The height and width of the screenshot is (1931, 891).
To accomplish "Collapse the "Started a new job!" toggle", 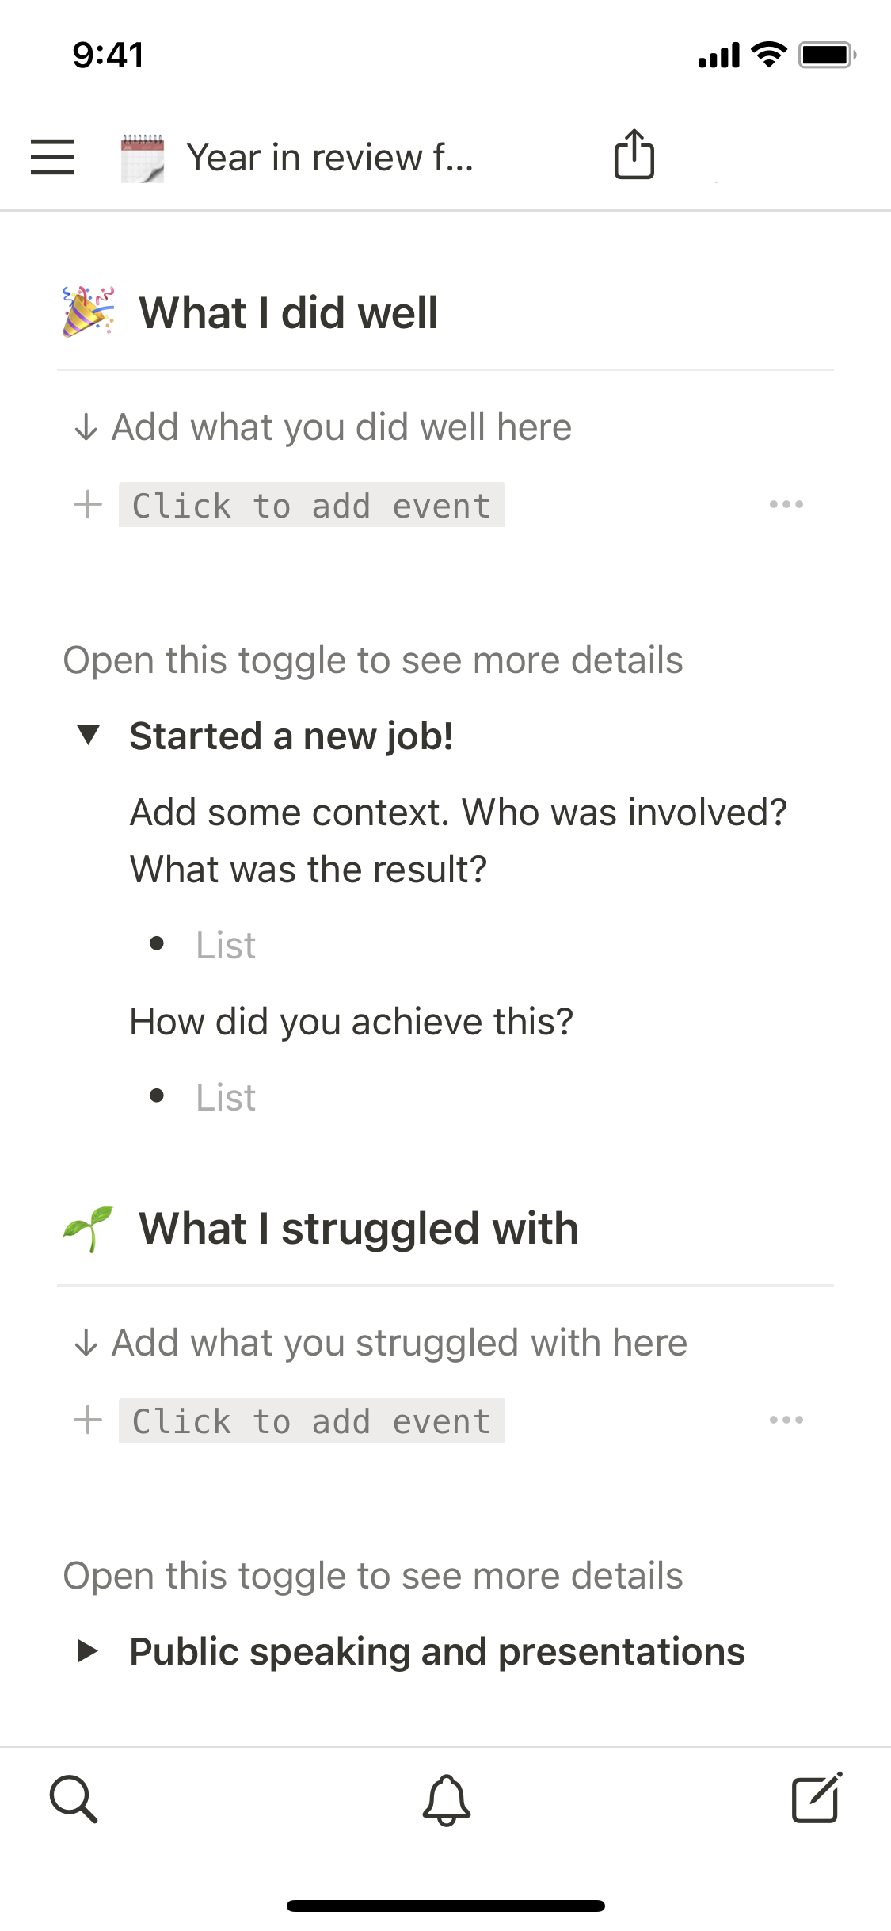I will coord(89,736).
